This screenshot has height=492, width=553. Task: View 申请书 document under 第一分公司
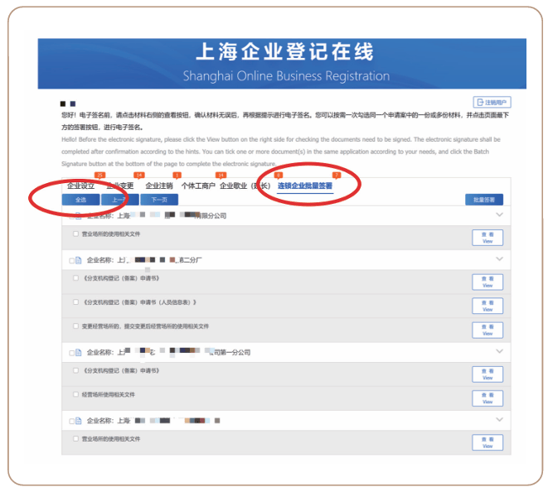pos(488,374)
